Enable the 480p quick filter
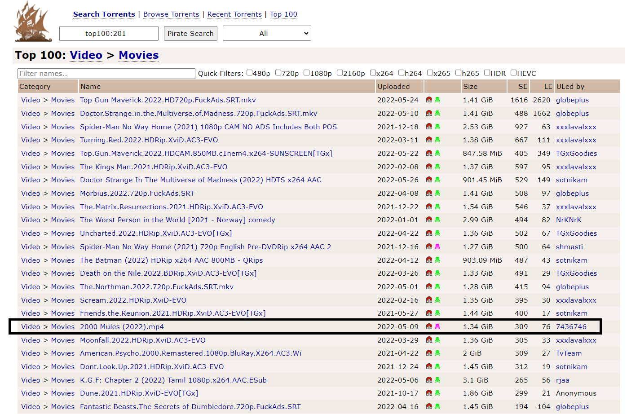Image resolution: width=640 pixels, height=414 pixels. [249, 73]
